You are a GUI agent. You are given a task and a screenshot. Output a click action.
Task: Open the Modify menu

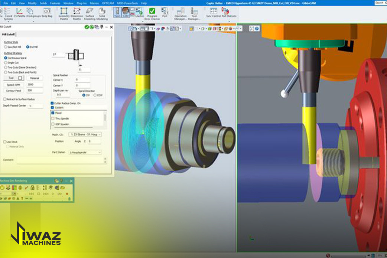(x=32, y=3)
